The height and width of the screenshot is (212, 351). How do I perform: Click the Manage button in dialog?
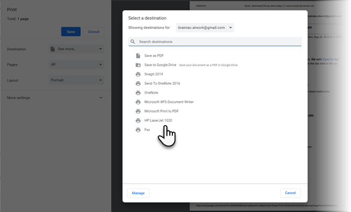pos(138,193)
